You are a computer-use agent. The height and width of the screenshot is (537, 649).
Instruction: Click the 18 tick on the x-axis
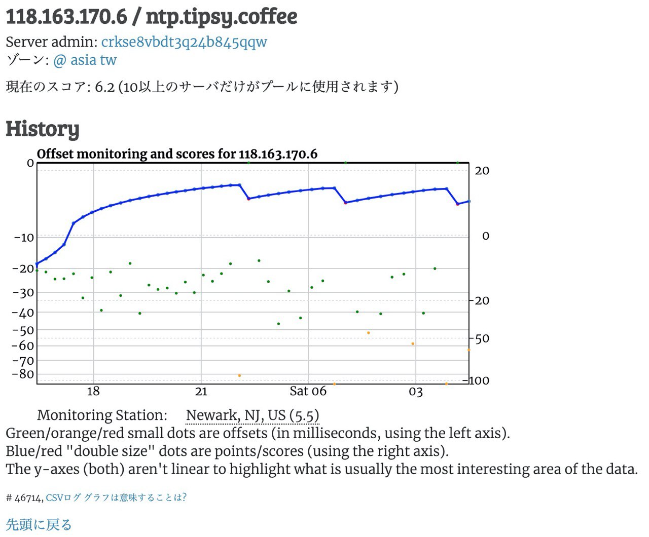93,391
